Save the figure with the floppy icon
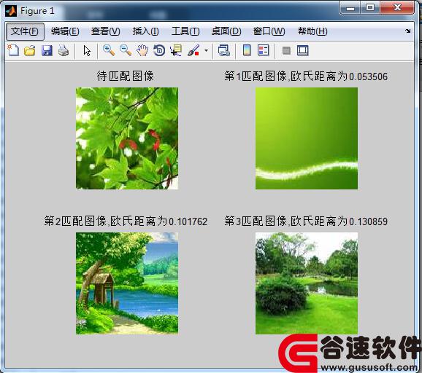Viewport: 422px width, 373px height. [x=47, y=50]
